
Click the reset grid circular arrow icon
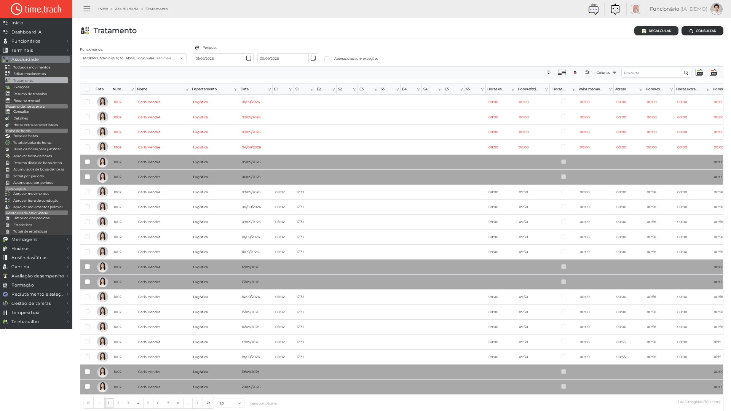pos(587,72)
